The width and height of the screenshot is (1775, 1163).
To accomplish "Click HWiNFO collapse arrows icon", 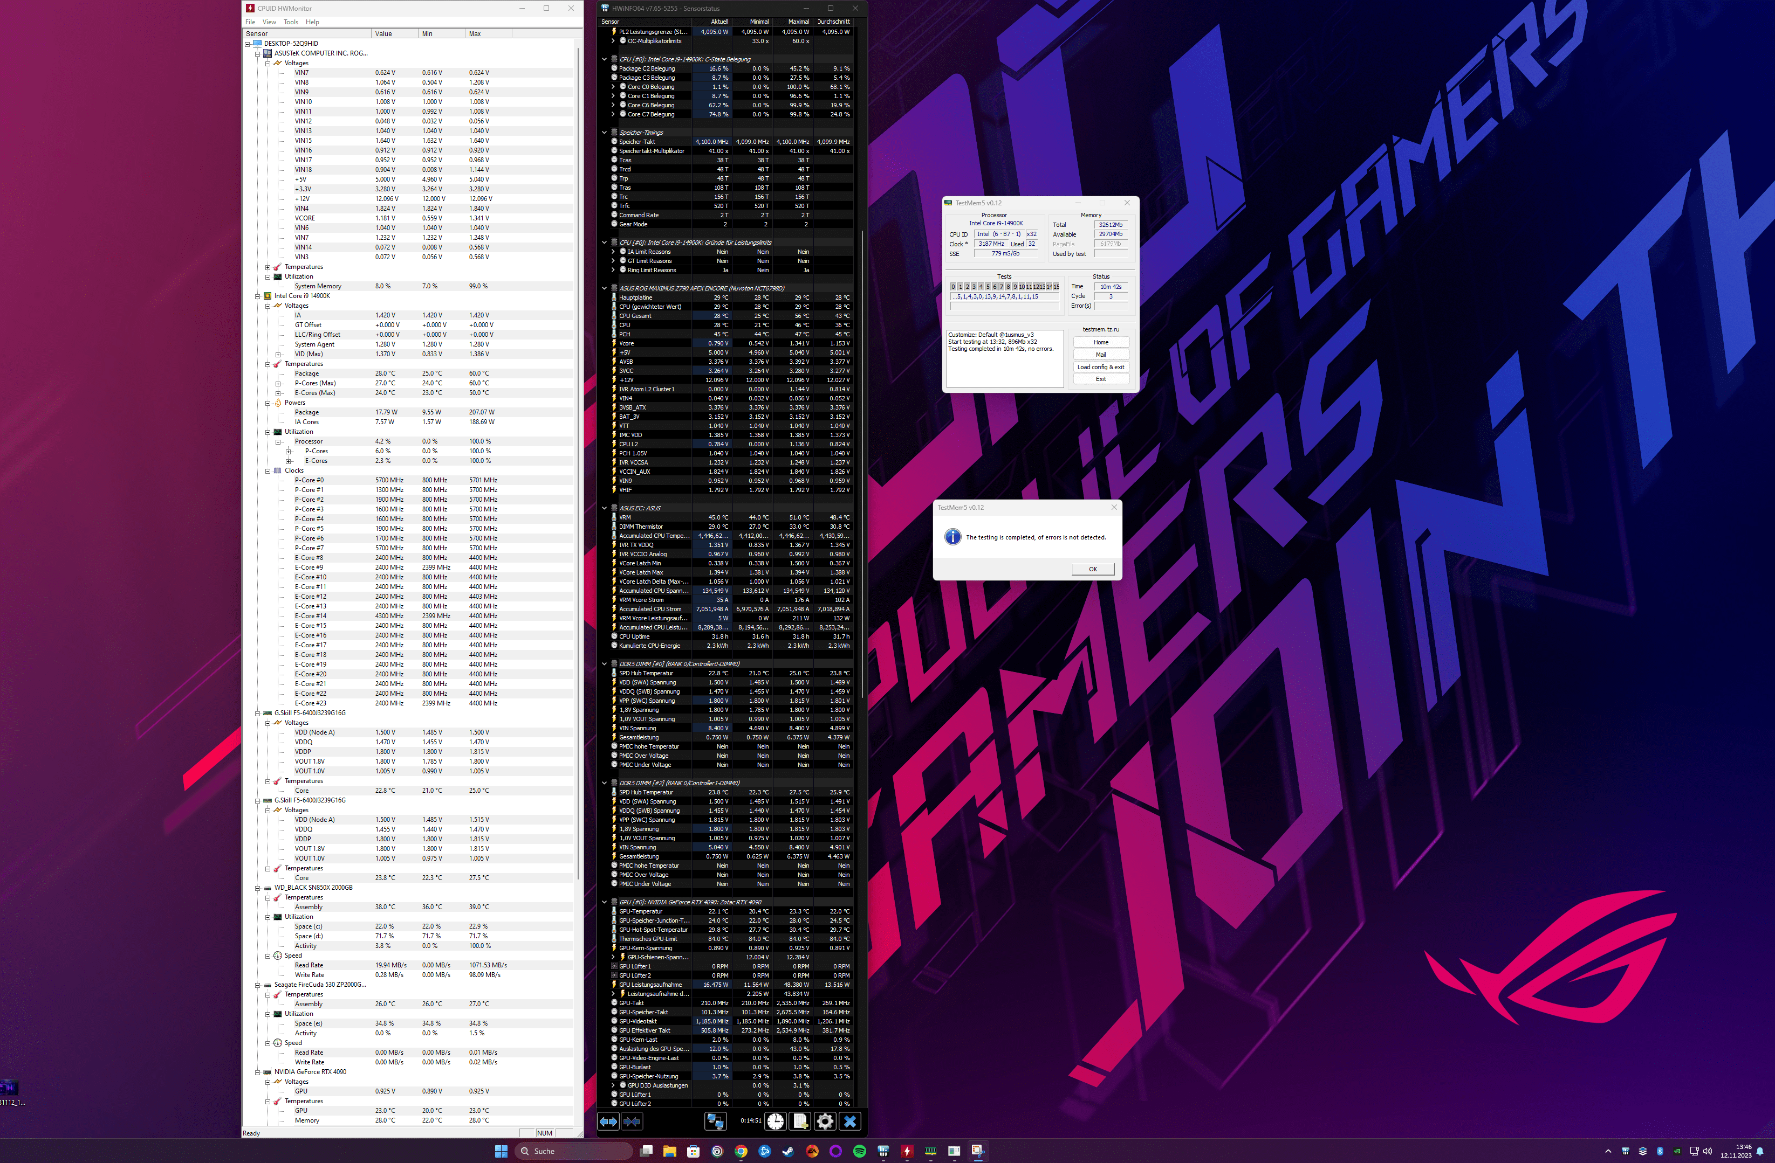I will (x=633, y=1122).
